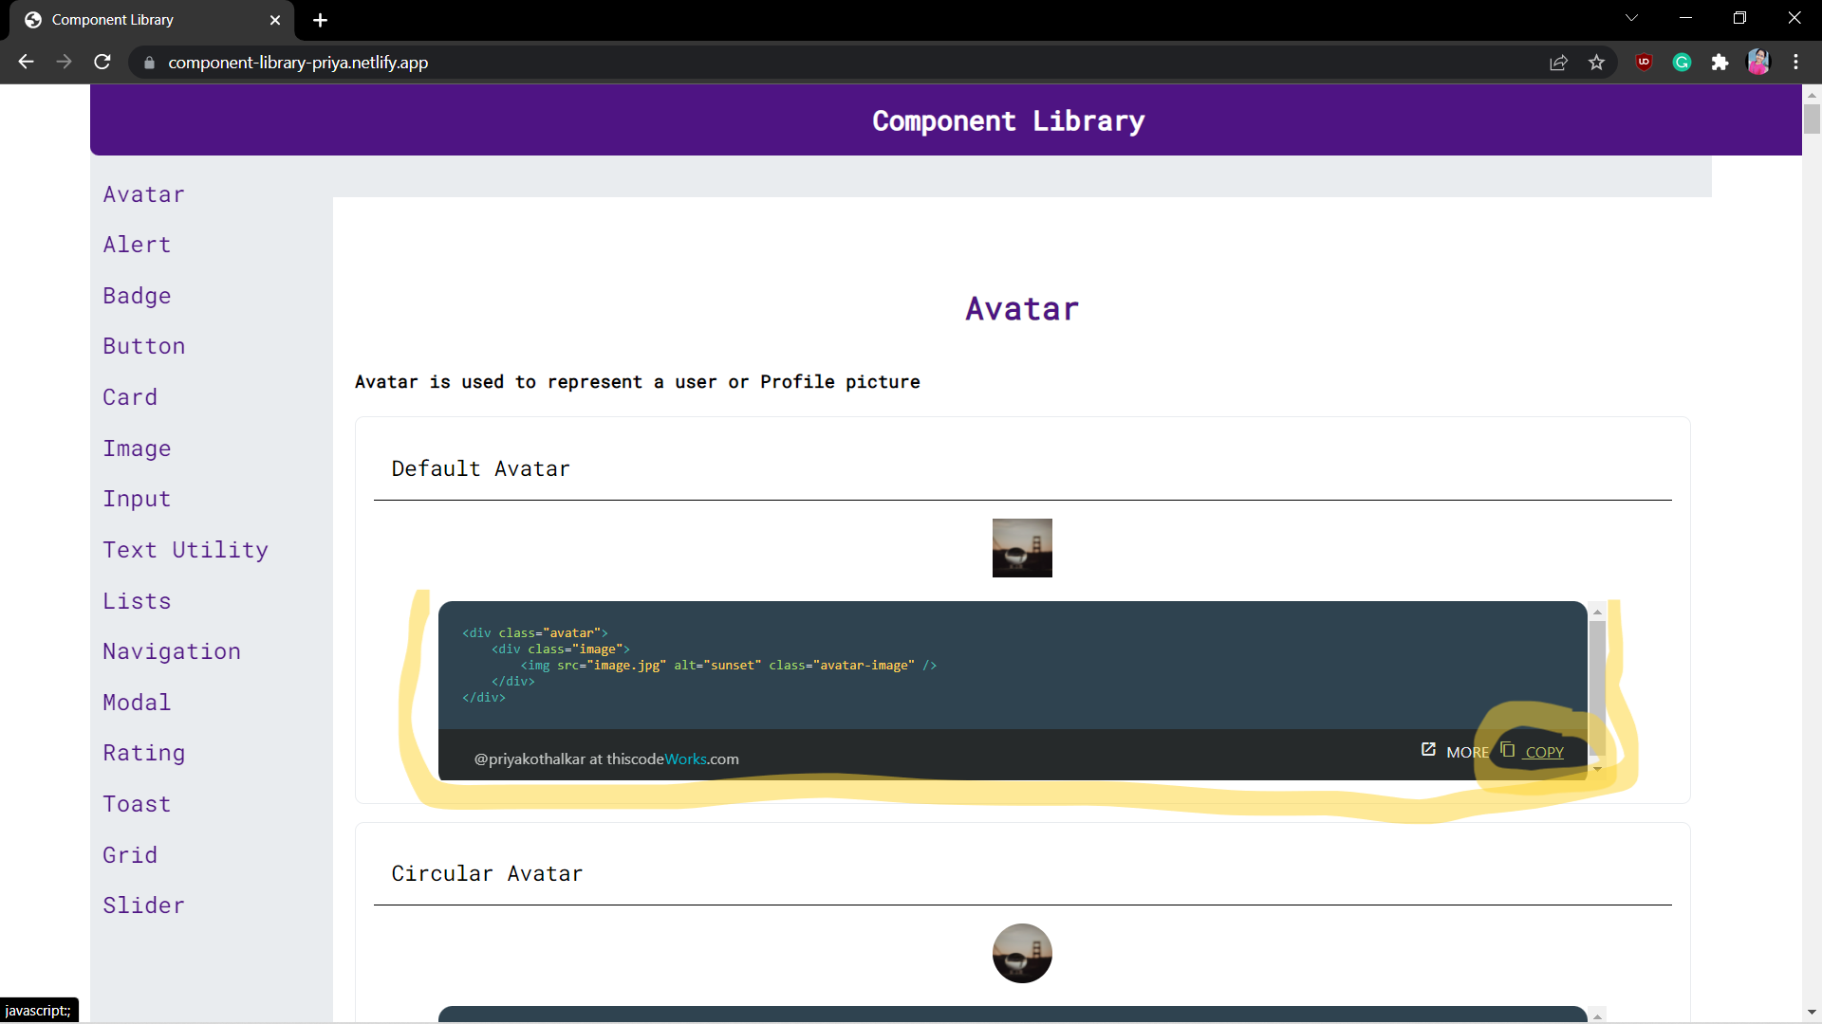Click the page vertical scrollbar thumb
This screenshot has width=1822, height=1024.
pyautogui.click(x=1812, y=119)
